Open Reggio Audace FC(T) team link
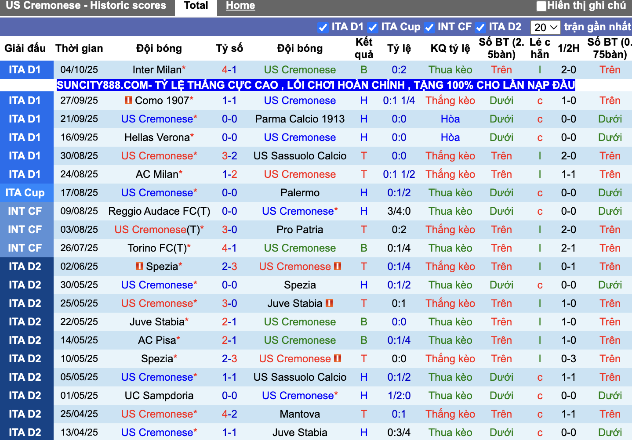 click(159, 211)
